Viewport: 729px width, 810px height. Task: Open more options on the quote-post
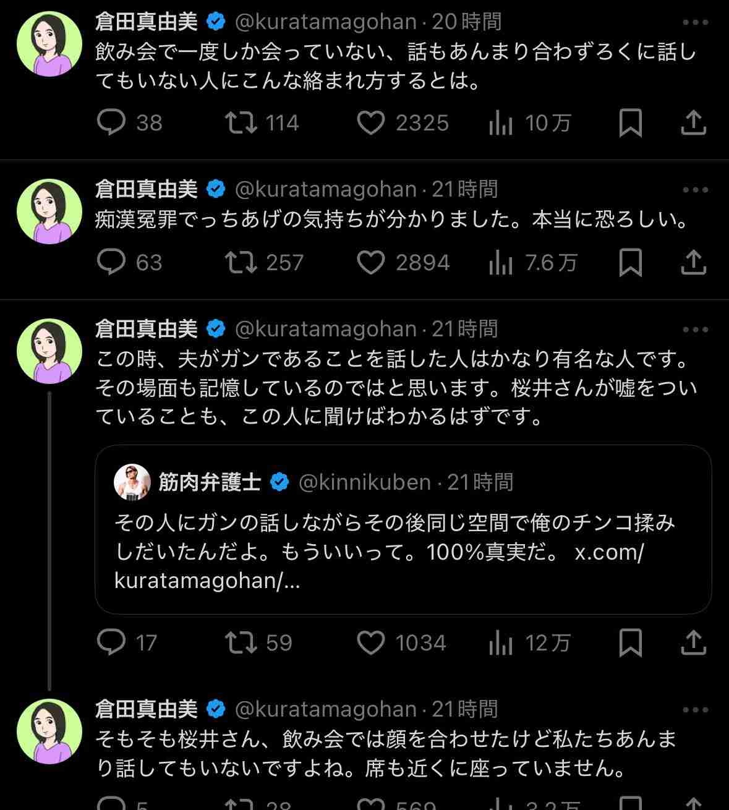tap(695, 330)
